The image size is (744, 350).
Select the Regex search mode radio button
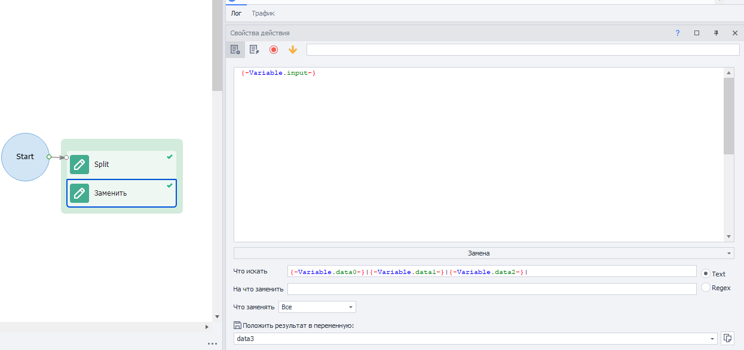(706, 288)
